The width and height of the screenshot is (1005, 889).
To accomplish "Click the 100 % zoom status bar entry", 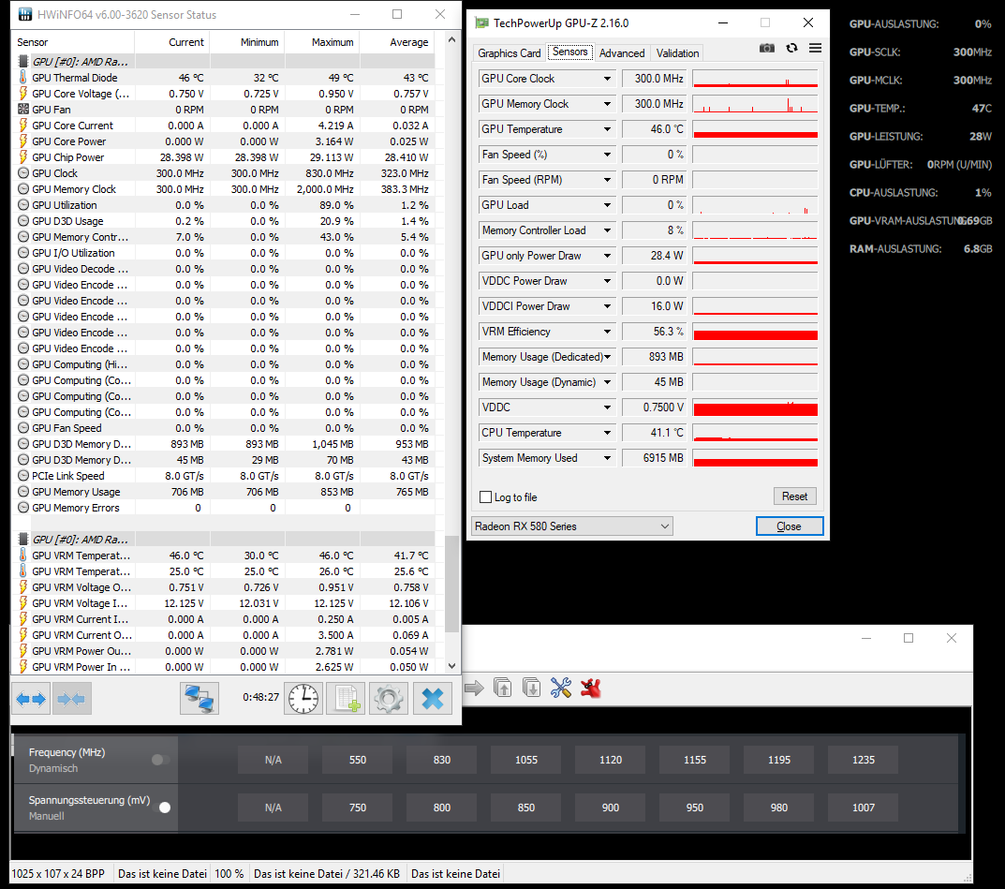I will [x=229, y=874].
